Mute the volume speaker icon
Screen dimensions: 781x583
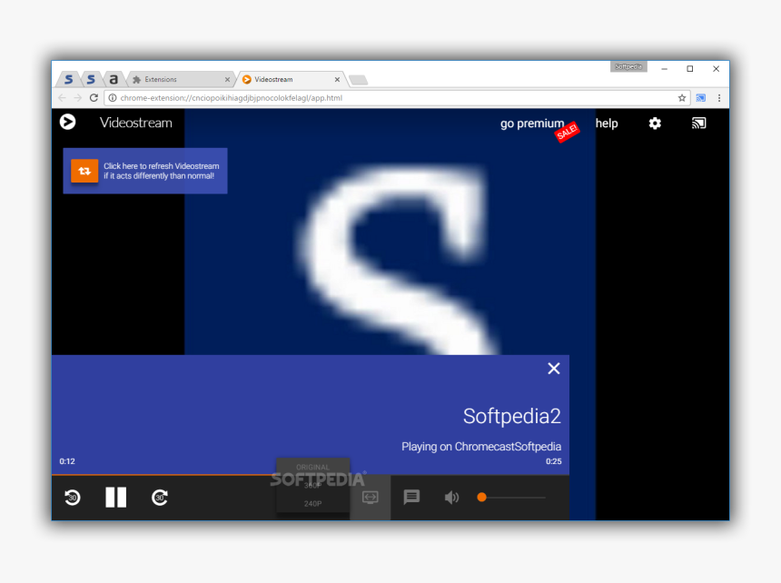[451, 498]
